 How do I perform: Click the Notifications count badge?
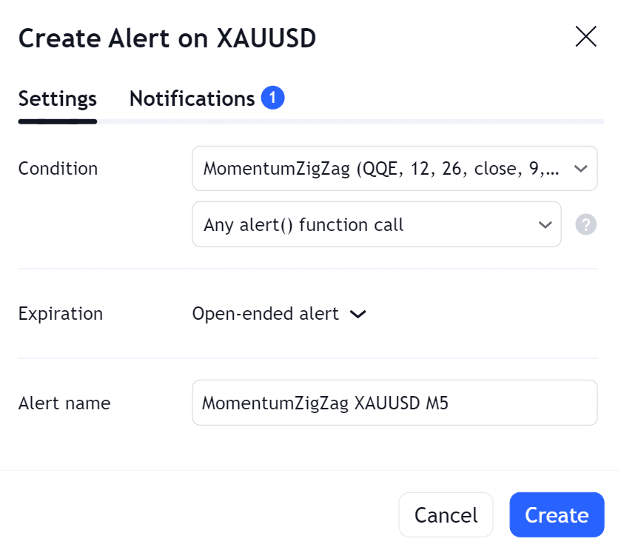point(272,98)
